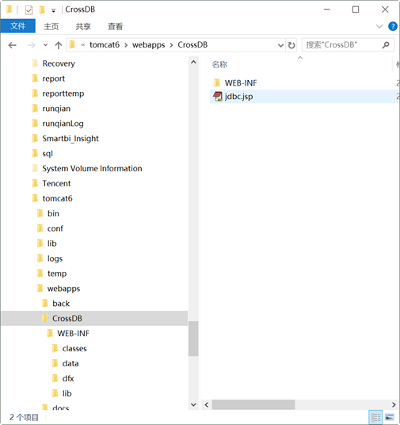Select data folder under WEB-INF
Viewport: 400px width, 425px height.
(70, 363)
